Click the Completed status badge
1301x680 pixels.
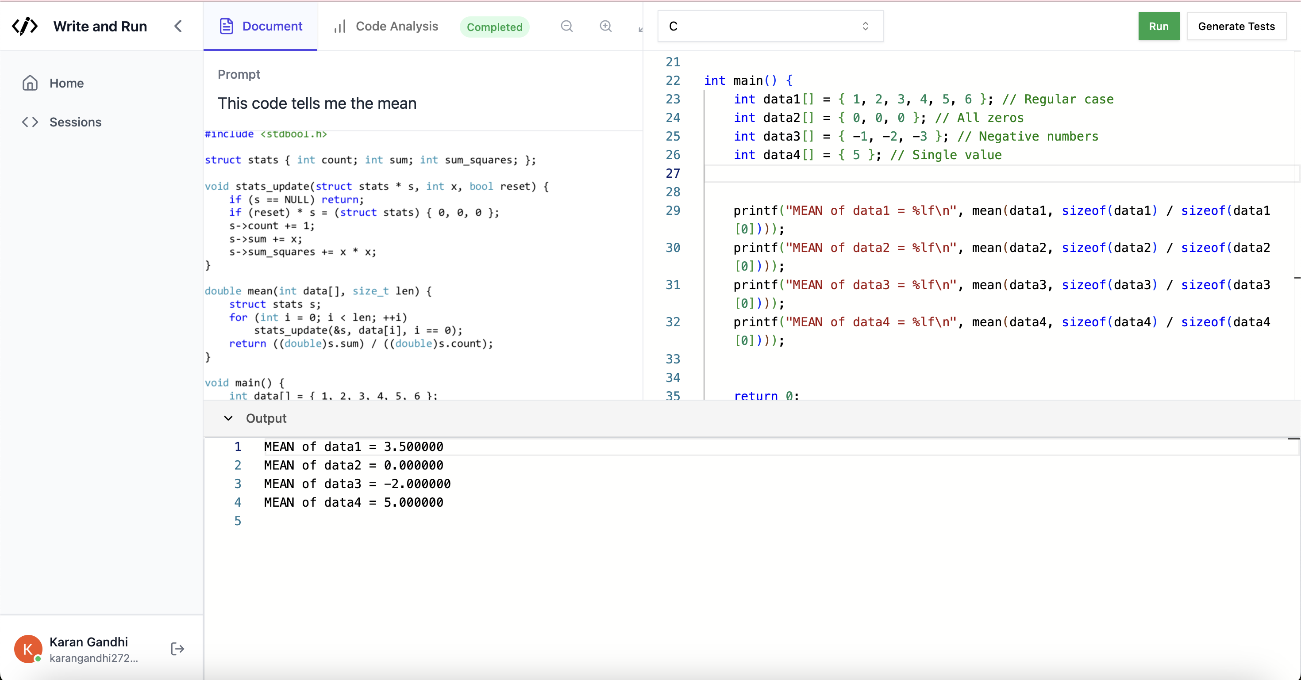pos(494,27)
